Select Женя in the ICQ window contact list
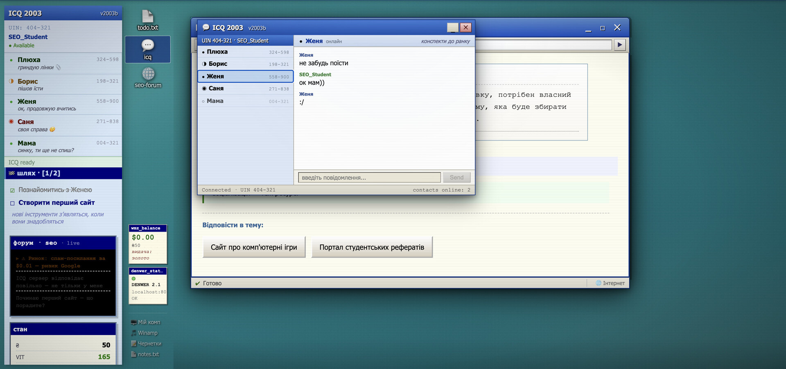This screenshot has width=786, height=369. [x=246, y=76]
